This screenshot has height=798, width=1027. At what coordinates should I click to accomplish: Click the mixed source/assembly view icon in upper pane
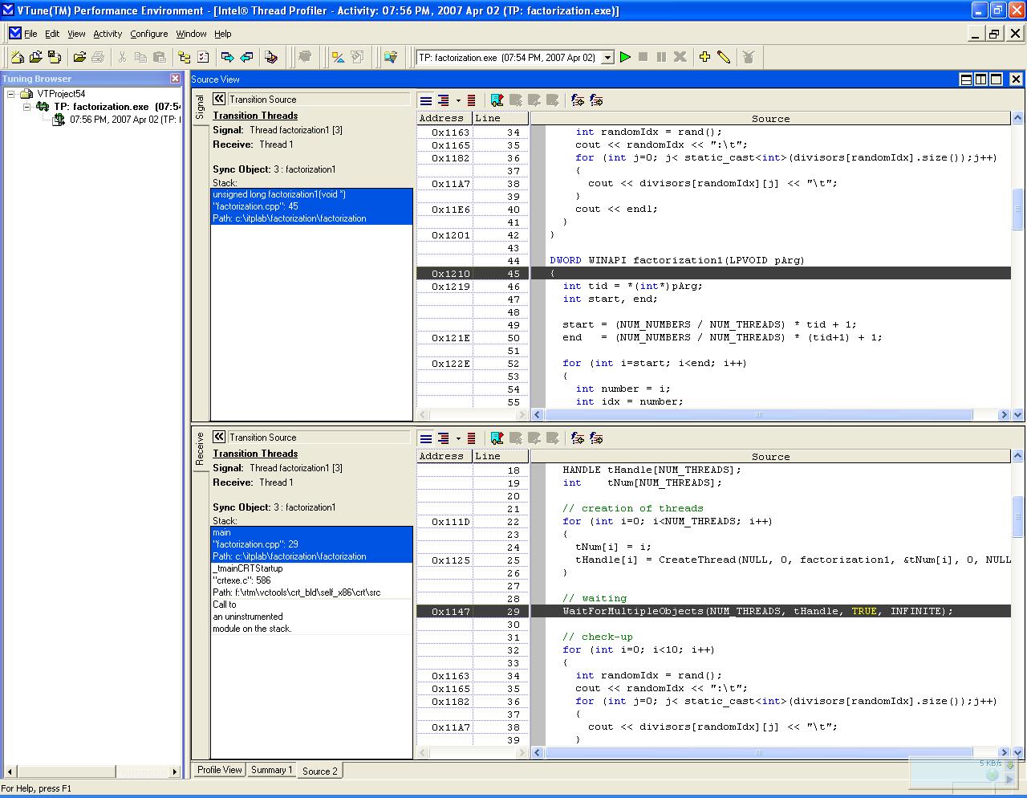click(x=444, y=100)
